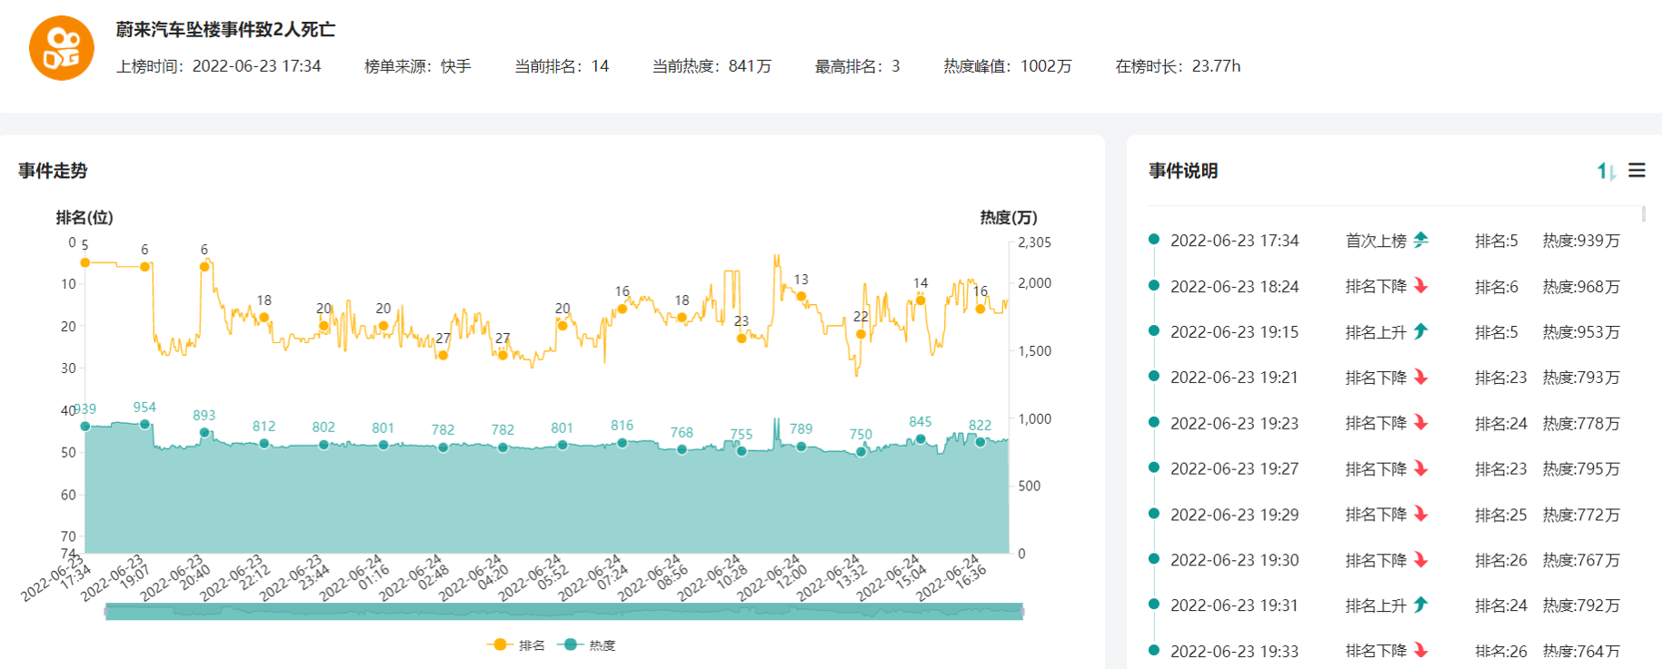The height and width of the screenshot is (669, 1662).
Task: Click the 事件说明 panel scrollbar
Action: tap(1643, 215)
